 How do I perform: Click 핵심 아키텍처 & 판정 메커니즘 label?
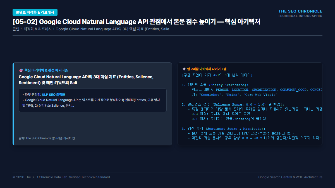click(46, 70)
